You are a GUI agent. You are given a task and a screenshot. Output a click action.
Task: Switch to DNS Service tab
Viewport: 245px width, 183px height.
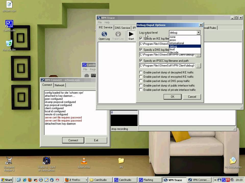coord(122,28)
